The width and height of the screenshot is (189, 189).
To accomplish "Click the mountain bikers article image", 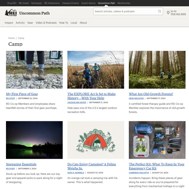I will click(x=96, y=70).
